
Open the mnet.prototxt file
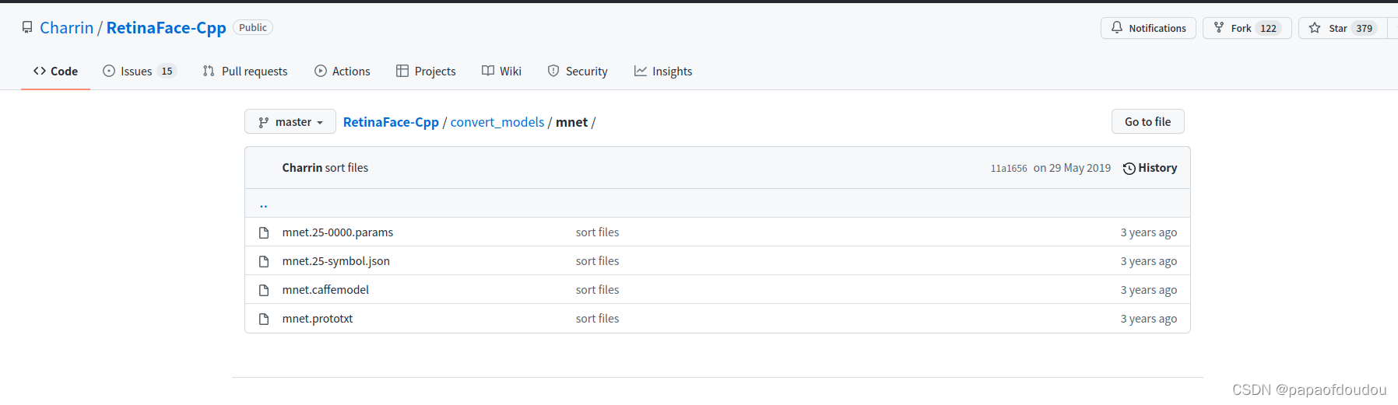coord(318,319)
